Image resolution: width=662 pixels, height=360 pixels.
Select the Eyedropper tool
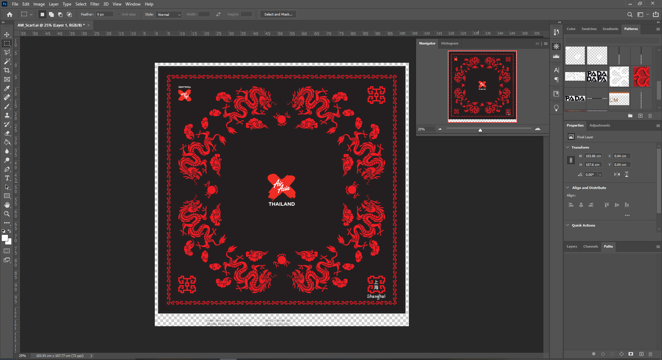coord(7,88)
